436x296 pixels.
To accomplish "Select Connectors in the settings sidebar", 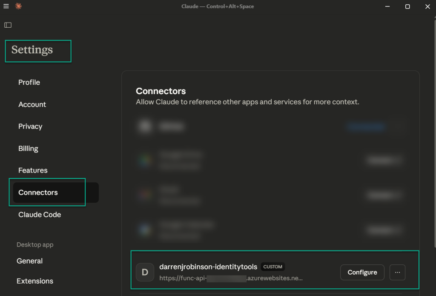I will coord(38,193).
